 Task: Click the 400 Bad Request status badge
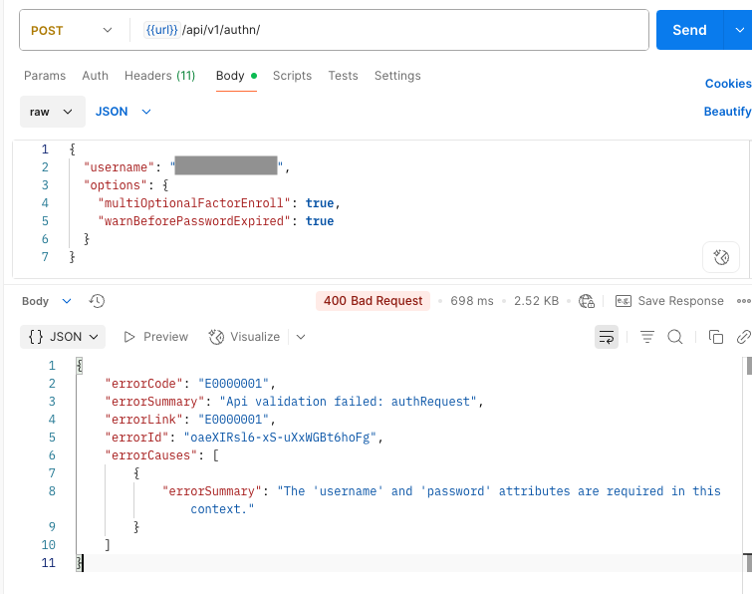(373, 301)
